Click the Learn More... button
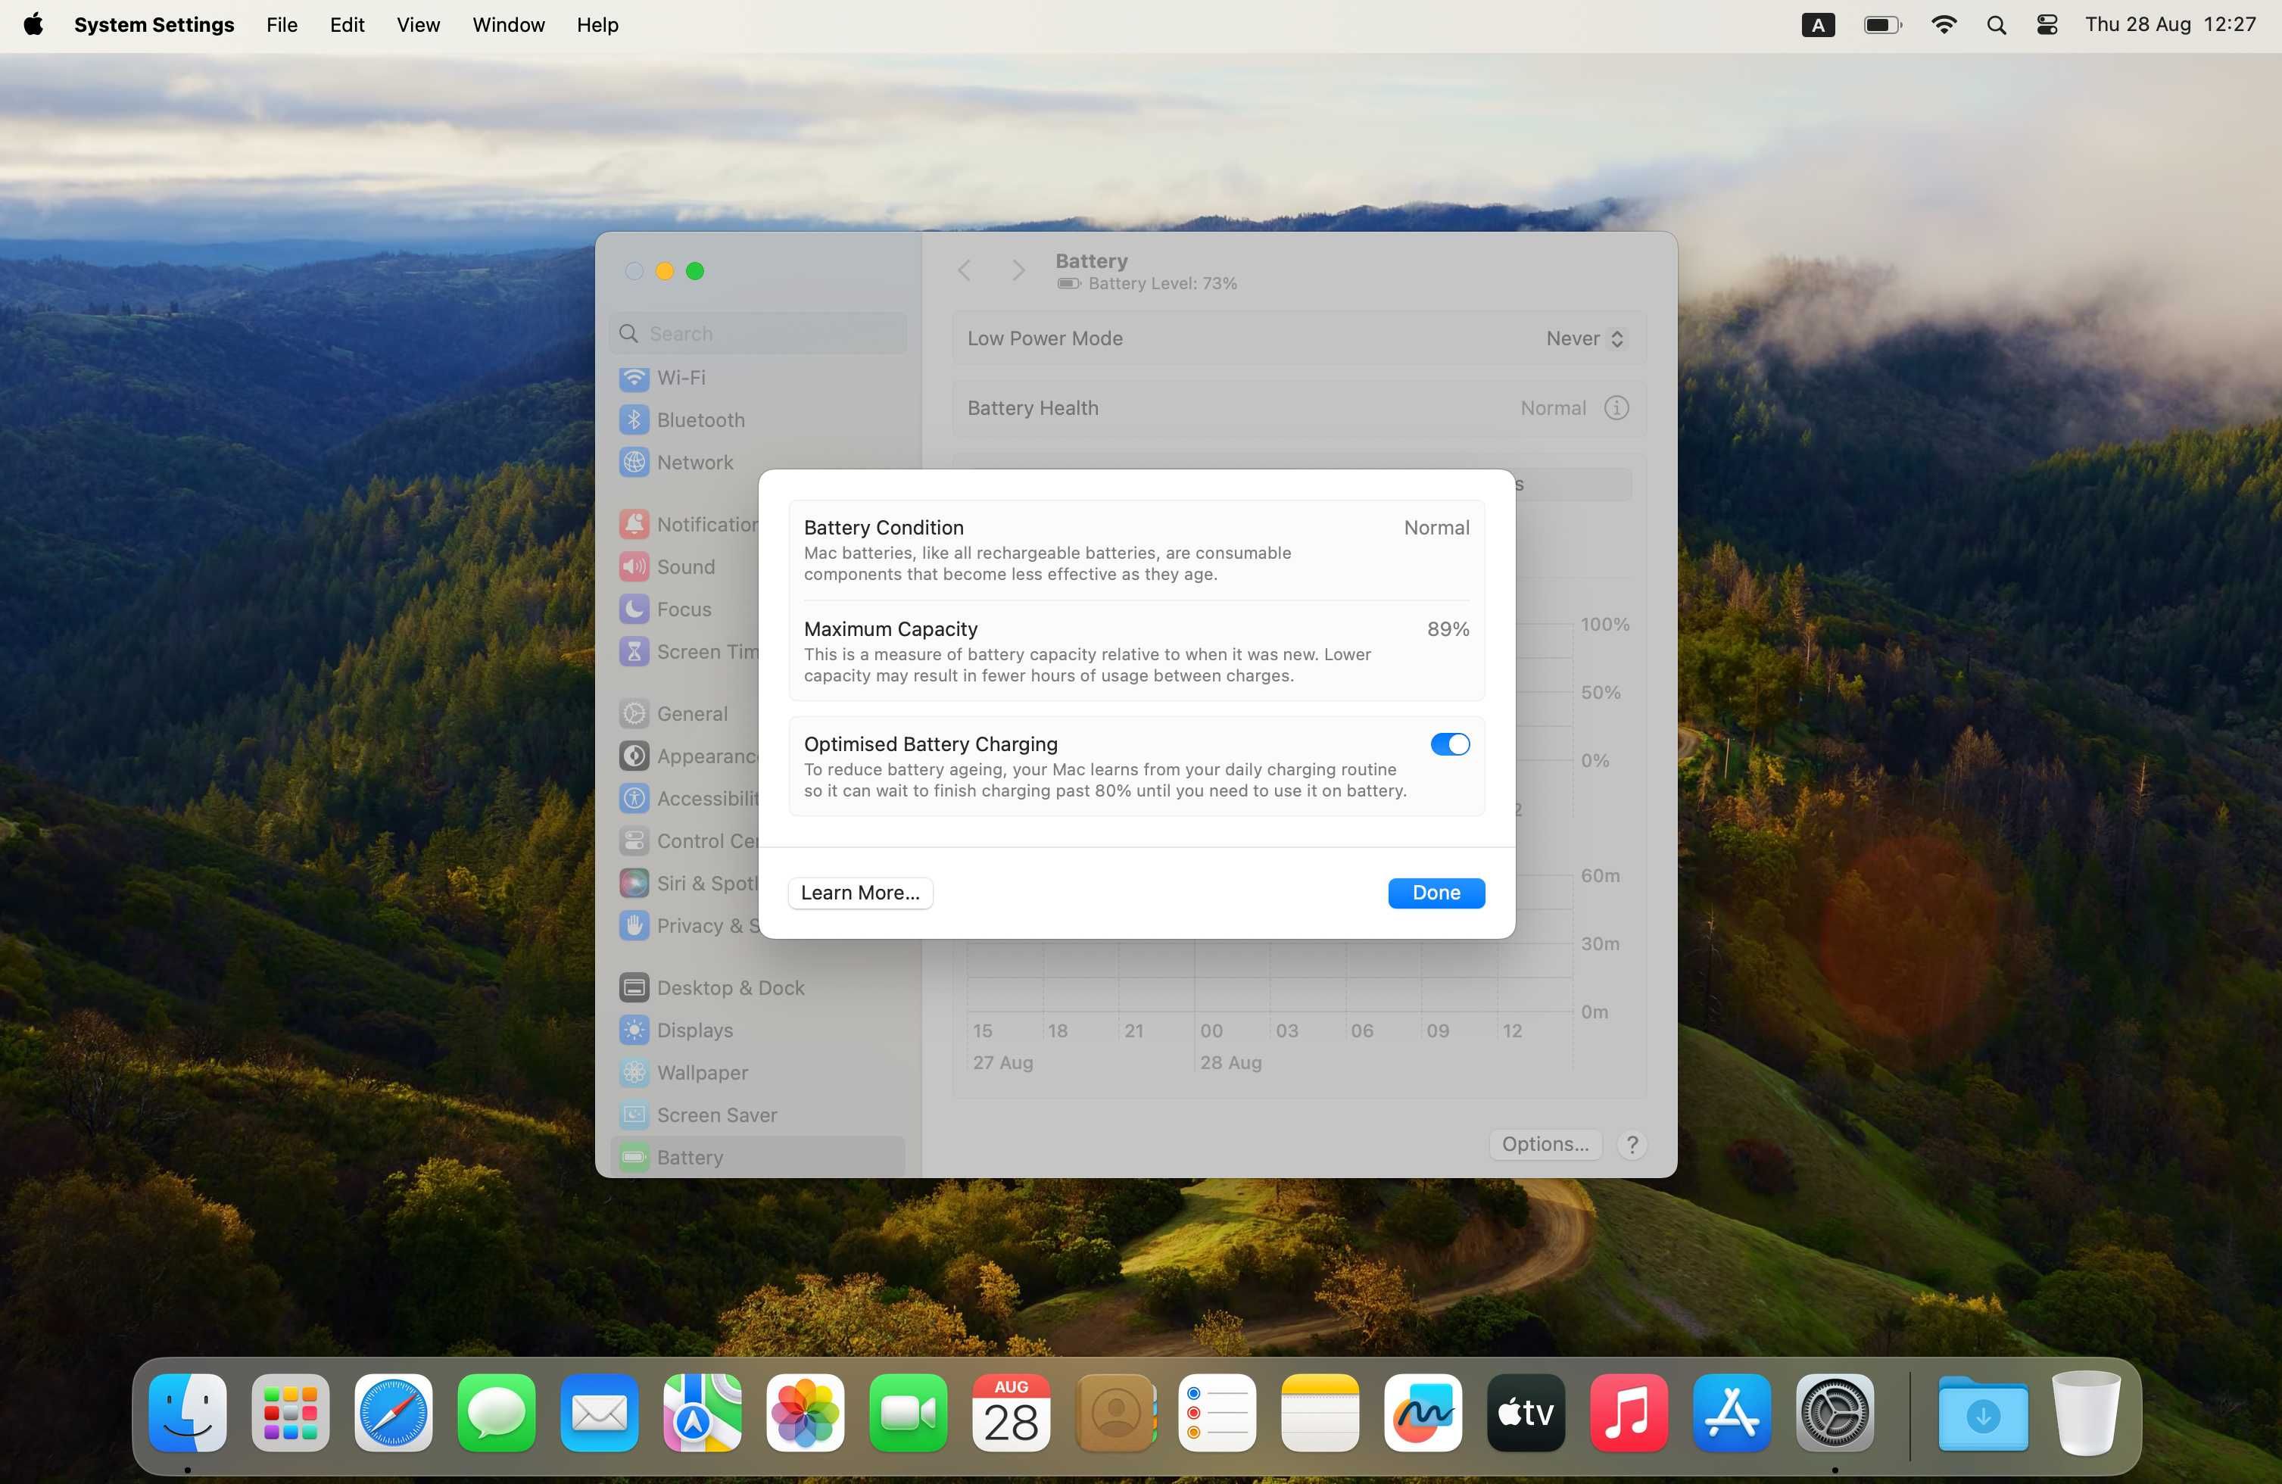Image resolution: width=2282 pixels, height=1484 pixels. coord(859,893)
